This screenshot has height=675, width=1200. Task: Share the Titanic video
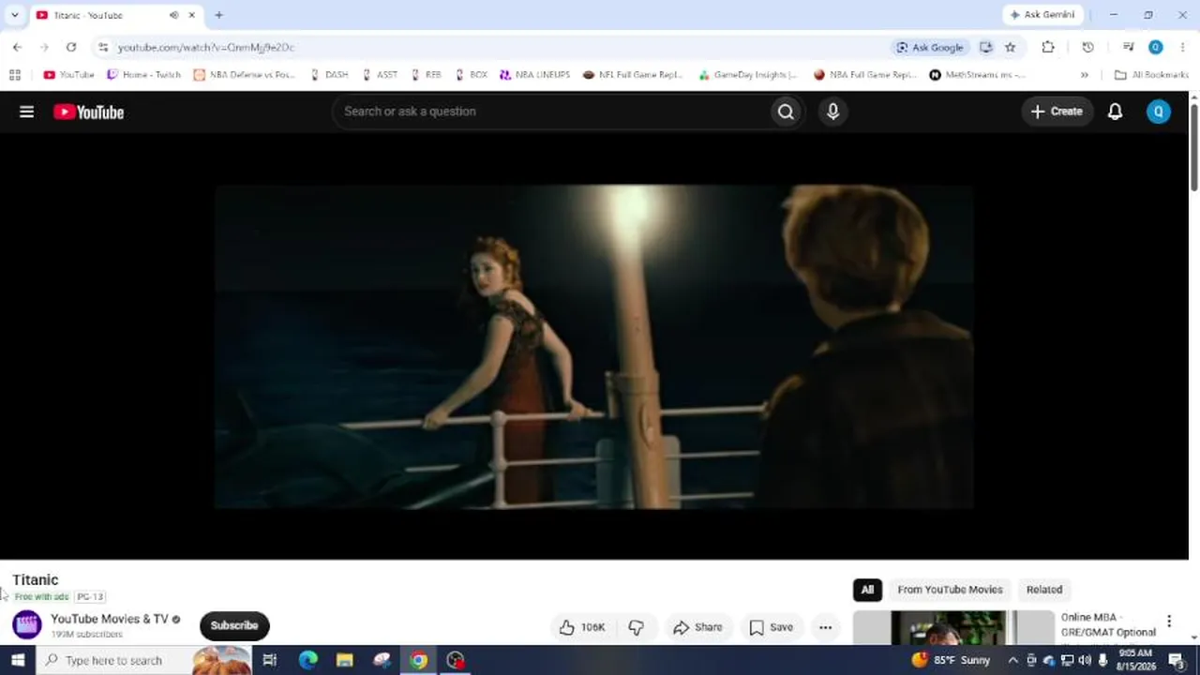tap(697, 627)
